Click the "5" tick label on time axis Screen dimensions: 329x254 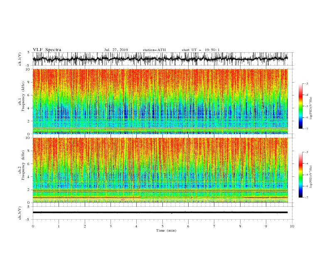tap(162, 226)
